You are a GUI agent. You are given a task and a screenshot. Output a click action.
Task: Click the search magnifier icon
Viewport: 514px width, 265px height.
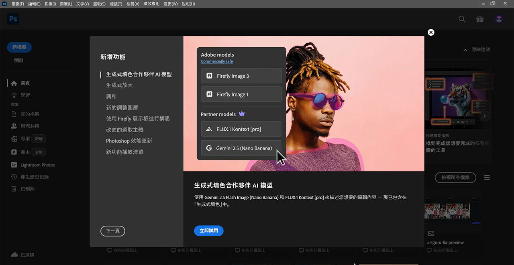point(462,19)
